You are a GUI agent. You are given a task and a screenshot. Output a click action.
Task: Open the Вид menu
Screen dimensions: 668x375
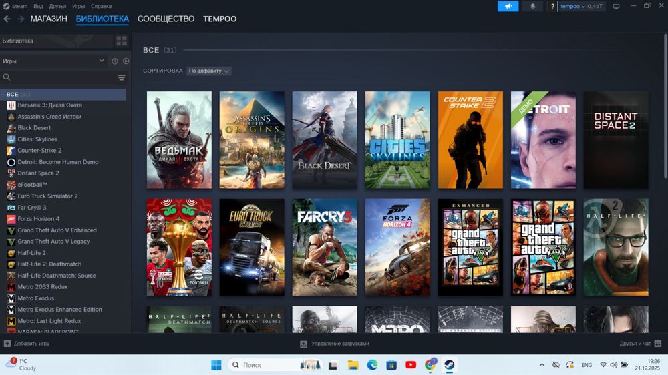point(38,7)
